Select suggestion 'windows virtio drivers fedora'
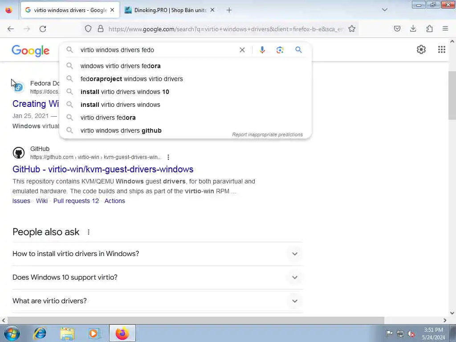 [x=186, y=66]
